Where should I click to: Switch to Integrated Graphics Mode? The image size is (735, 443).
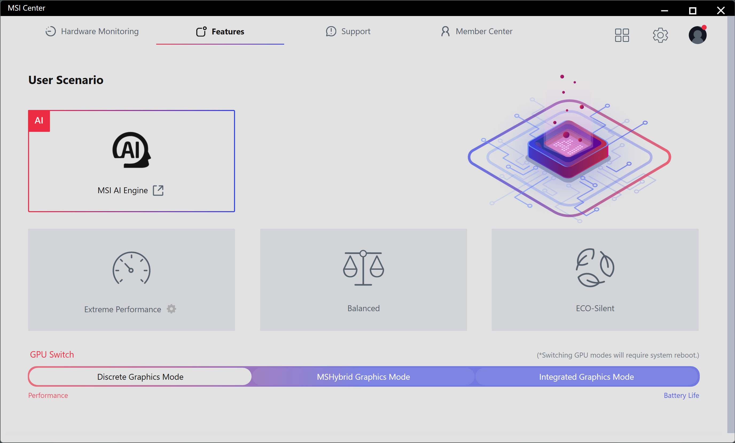[586, 377]
